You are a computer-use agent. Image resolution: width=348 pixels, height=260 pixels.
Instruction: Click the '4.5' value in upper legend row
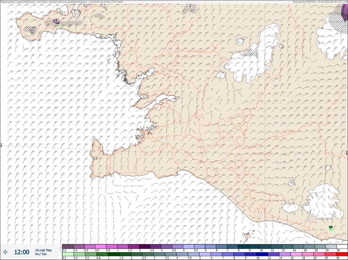[x=196, y=250]
